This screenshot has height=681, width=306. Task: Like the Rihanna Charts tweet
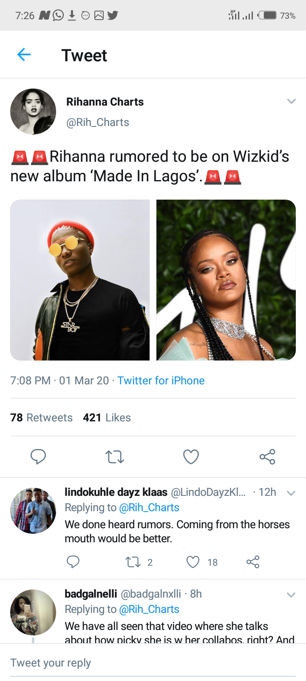191,457
